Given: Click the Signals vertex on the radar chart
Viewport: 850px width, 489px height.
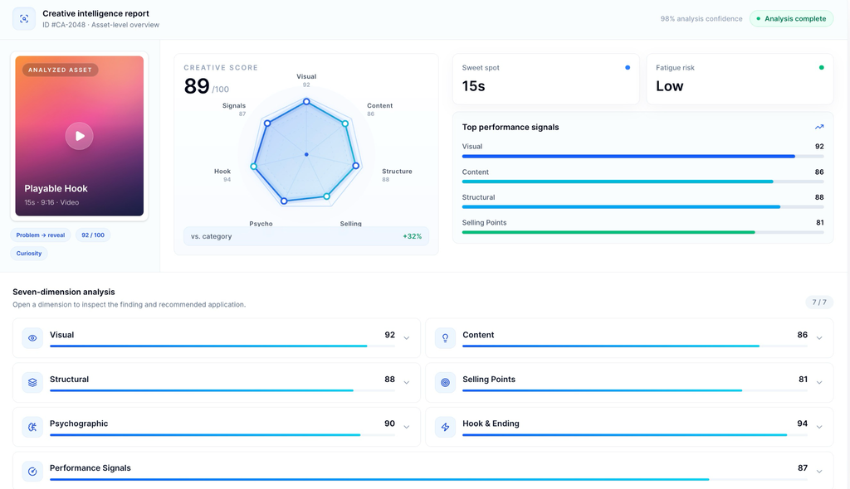Looking at the screenshot, I should (267, 123).
